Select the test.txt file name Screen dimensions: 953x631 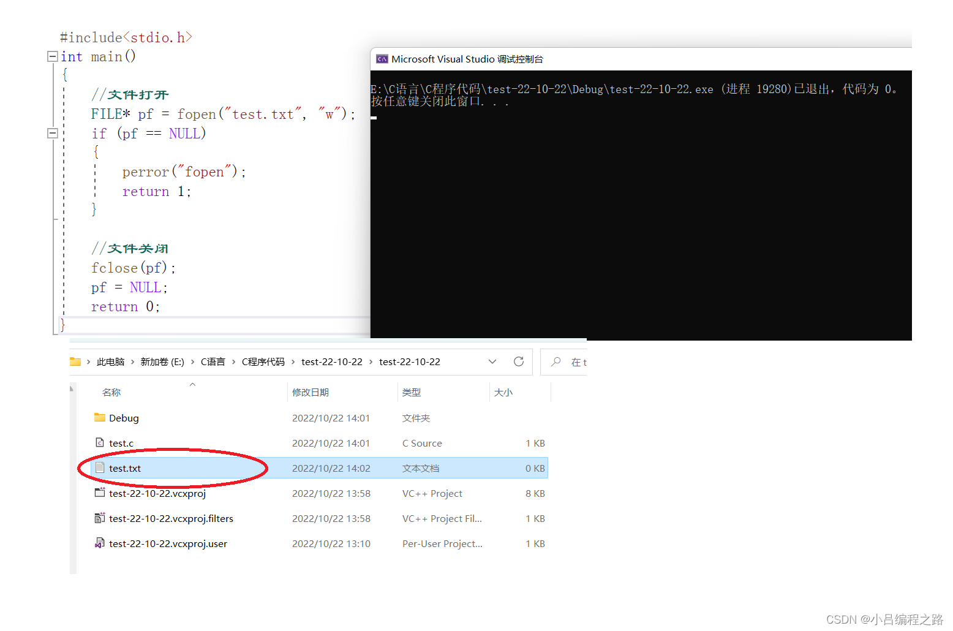coord(125,468)
